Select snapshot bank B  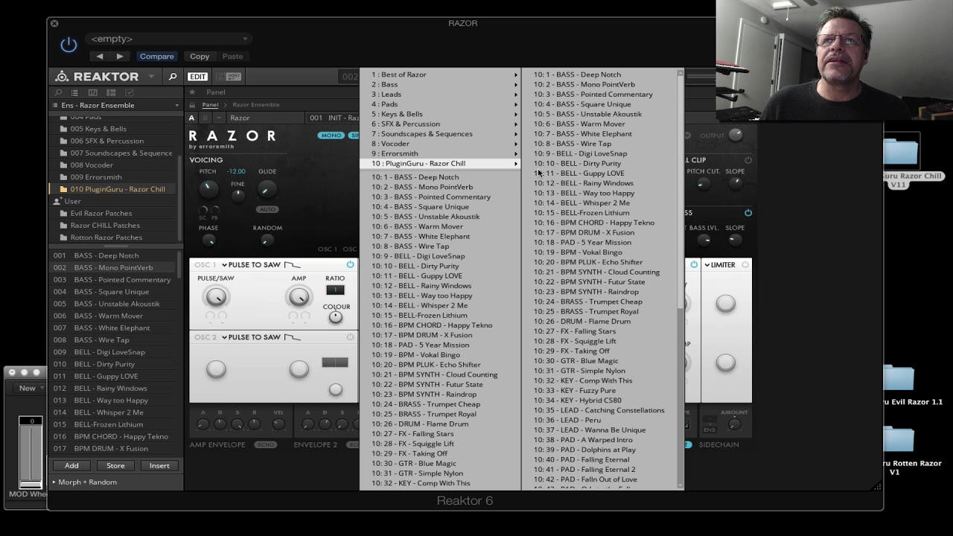pos(204,118)
